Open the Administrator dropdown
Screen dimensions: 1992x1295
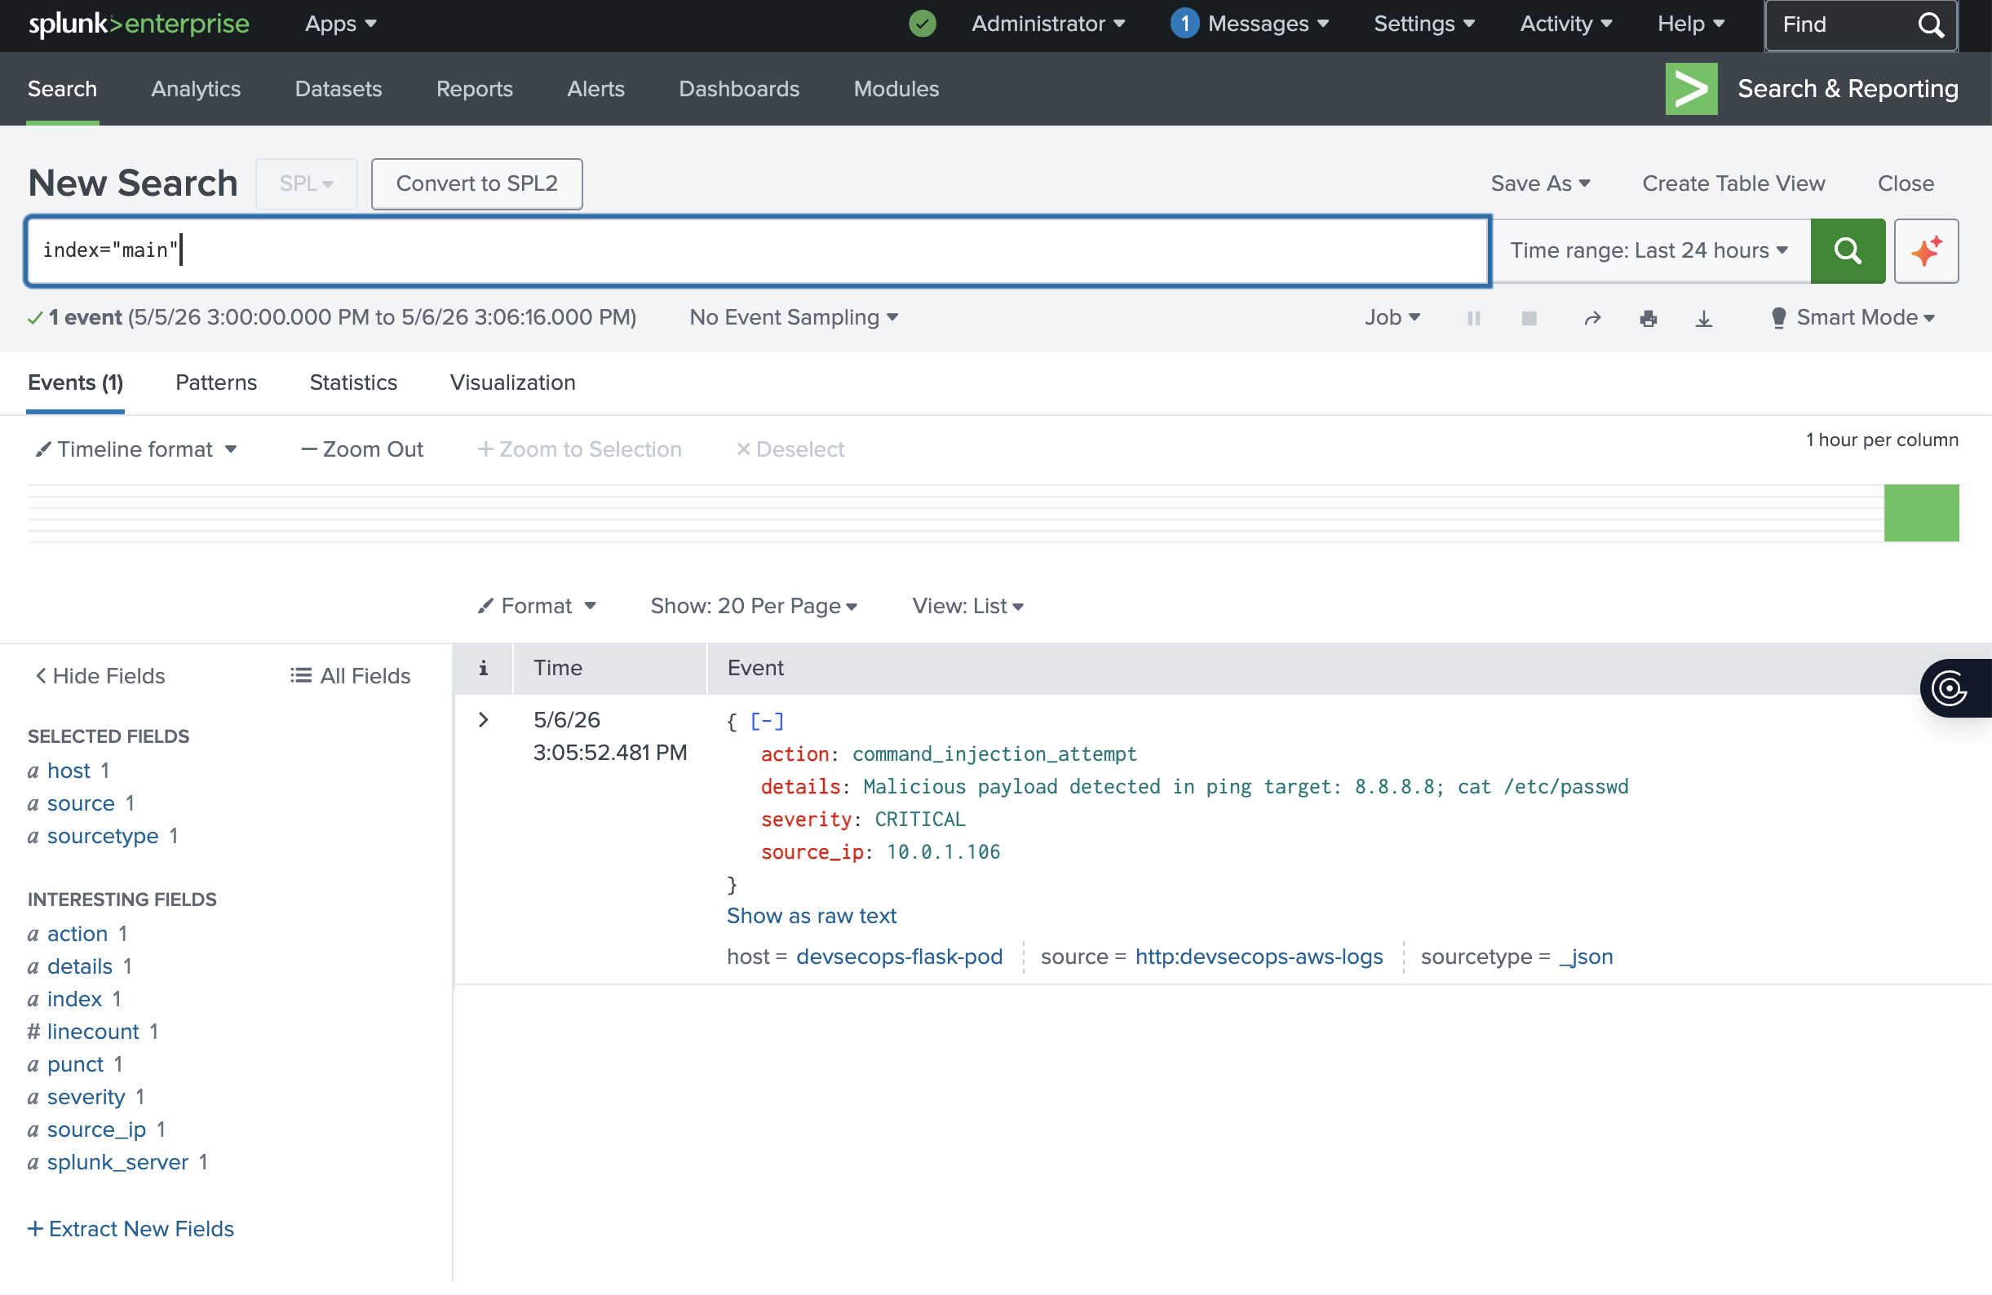pyautogui.click(x=1048, y=24)
